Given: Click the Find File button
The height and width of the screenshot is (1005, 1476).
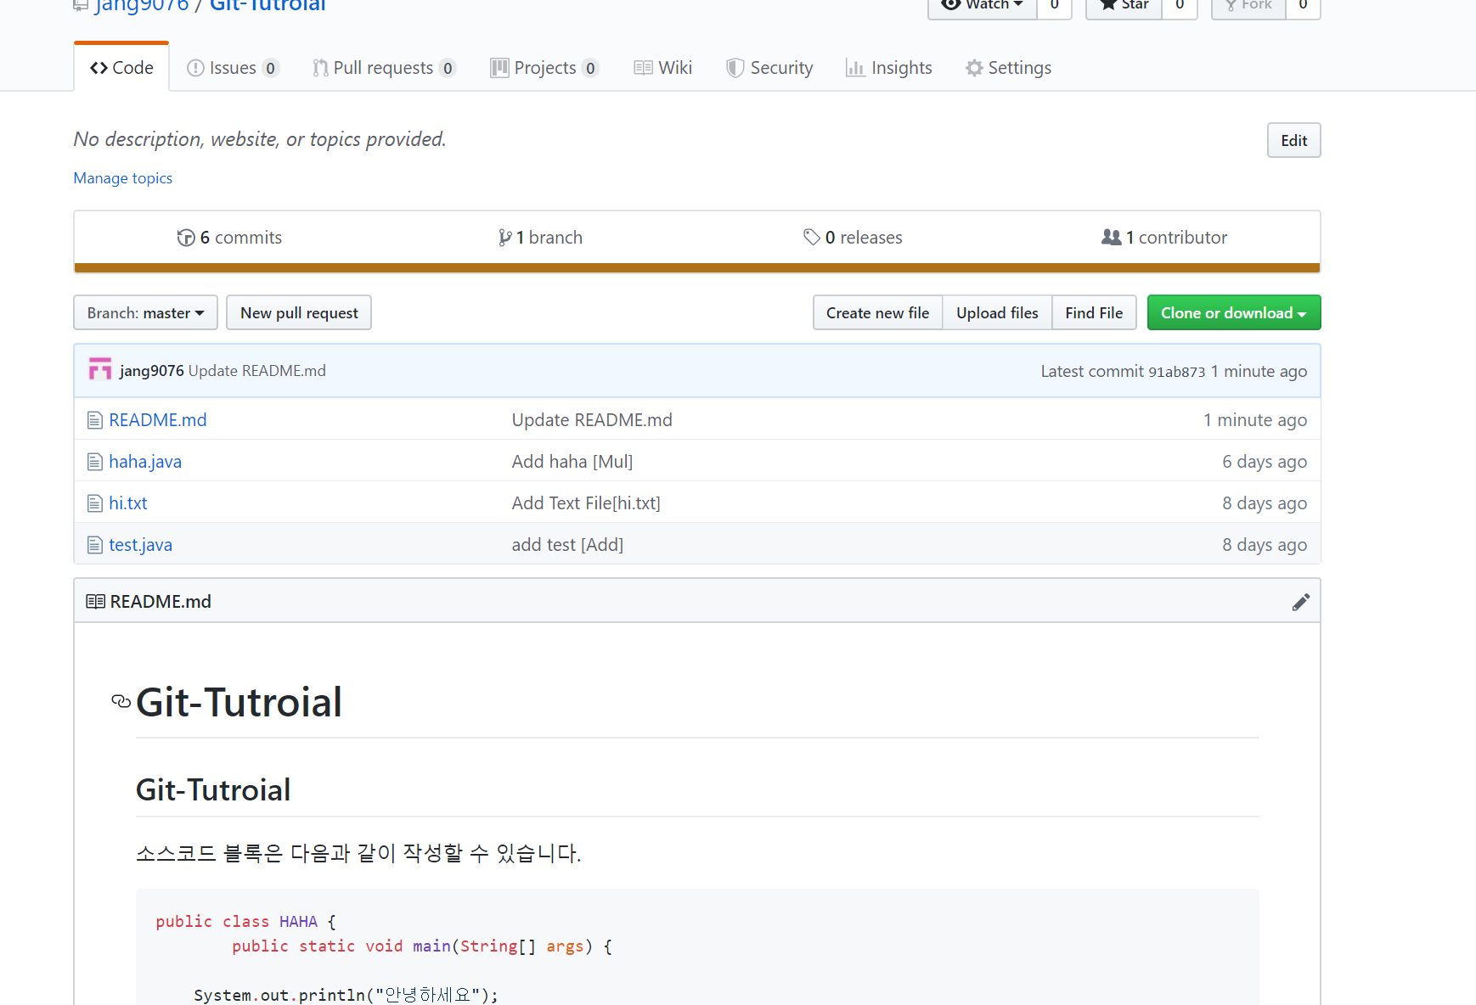Looking at the screenshot, I should click(x=1094, y=312).
